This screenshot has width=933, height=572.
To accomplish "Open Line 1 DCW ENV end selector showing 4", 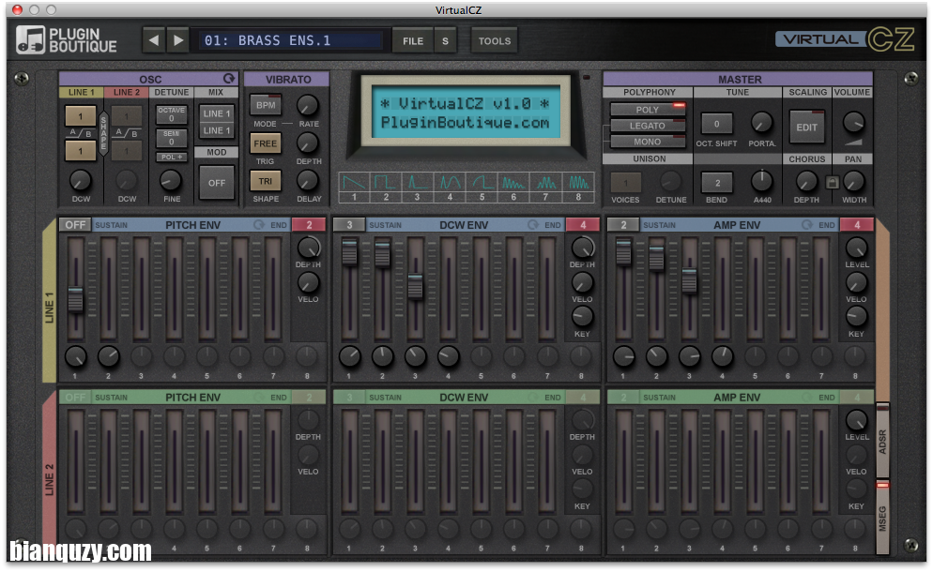I will click(583, 225).
